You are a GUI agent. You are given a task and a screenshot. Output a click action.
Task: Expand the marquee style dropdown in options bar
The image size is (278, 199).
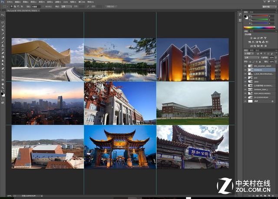[x=66, y=7]
